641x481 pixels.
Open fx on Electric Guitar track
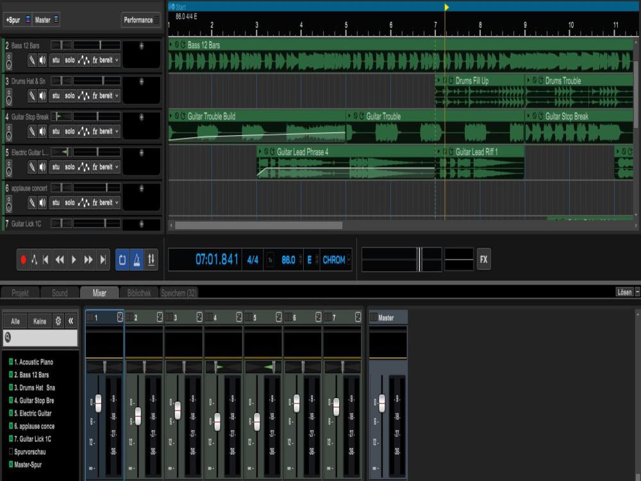click(95, 167)
